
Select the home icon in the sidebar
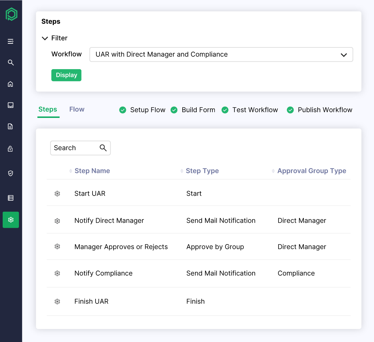click(x=10, y=84)
